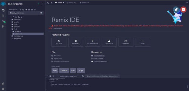Click Open Files under File
This screenshot has width=189, height=91.
pyautogui.click(x=57, y=58)
